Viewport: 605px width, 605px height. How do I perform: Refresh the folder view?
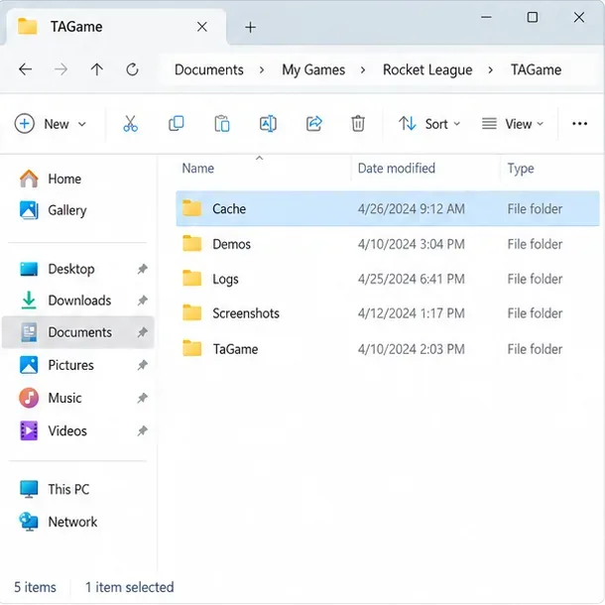pos(132,69)
